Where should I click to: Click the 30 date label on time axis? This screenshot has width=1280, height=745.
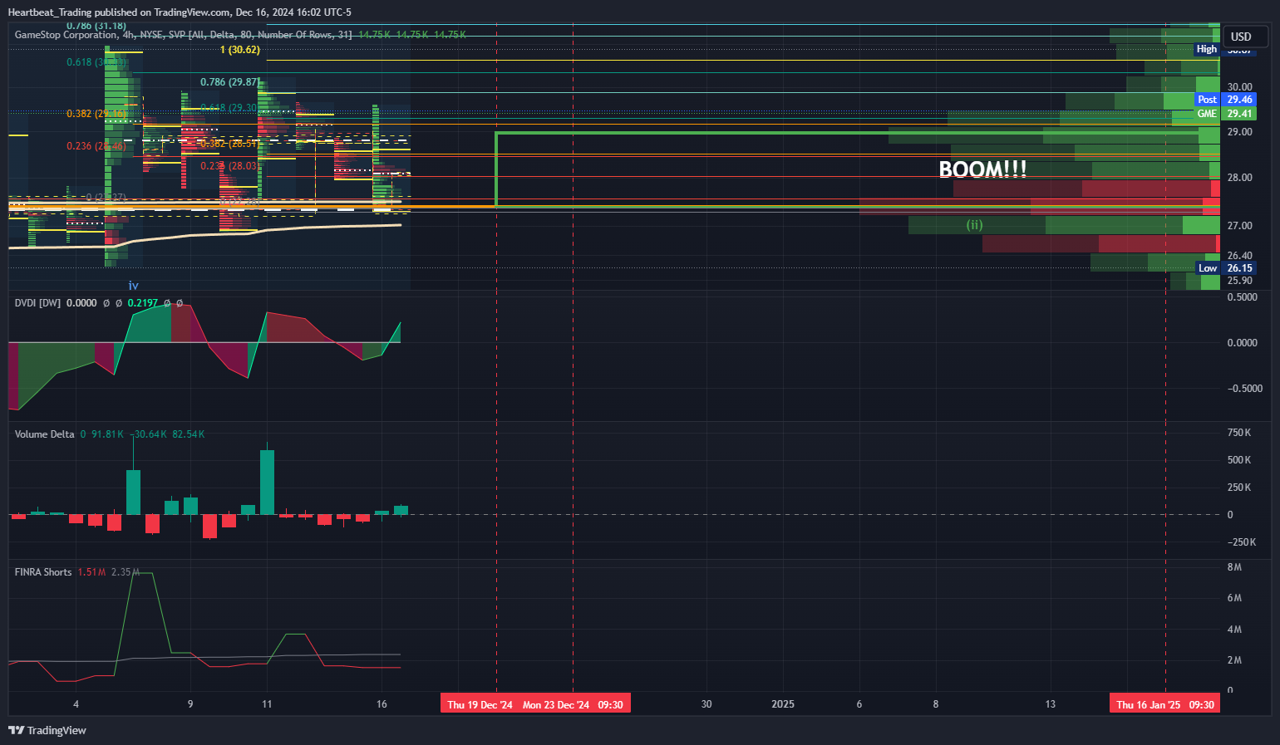[x=706, y=704]
